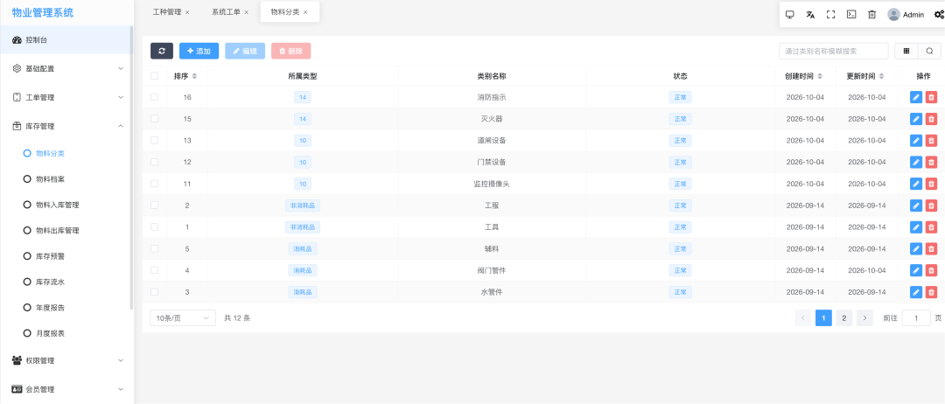
Task: Check the 水管件 row checkbox
Action: point(154,292)
